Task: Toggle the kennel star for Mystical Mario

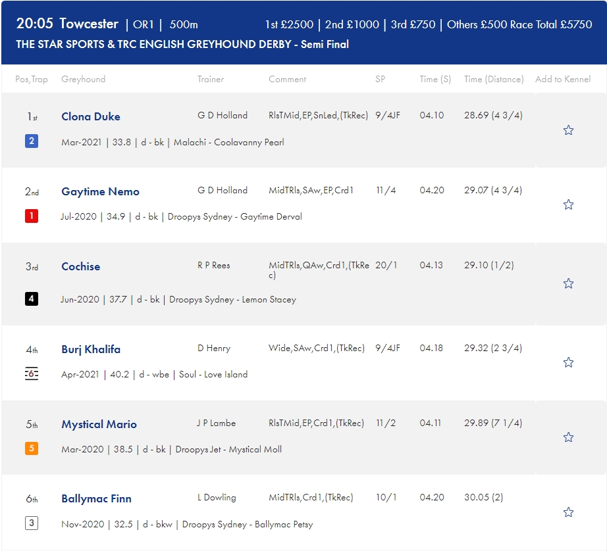Action: 568,437
